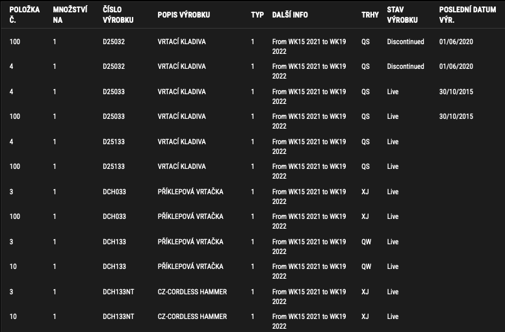The height and width of the screenshot is (332, 505).
Task: Click DCH133 in the row with item 10
Action: [x=114, y=266]
